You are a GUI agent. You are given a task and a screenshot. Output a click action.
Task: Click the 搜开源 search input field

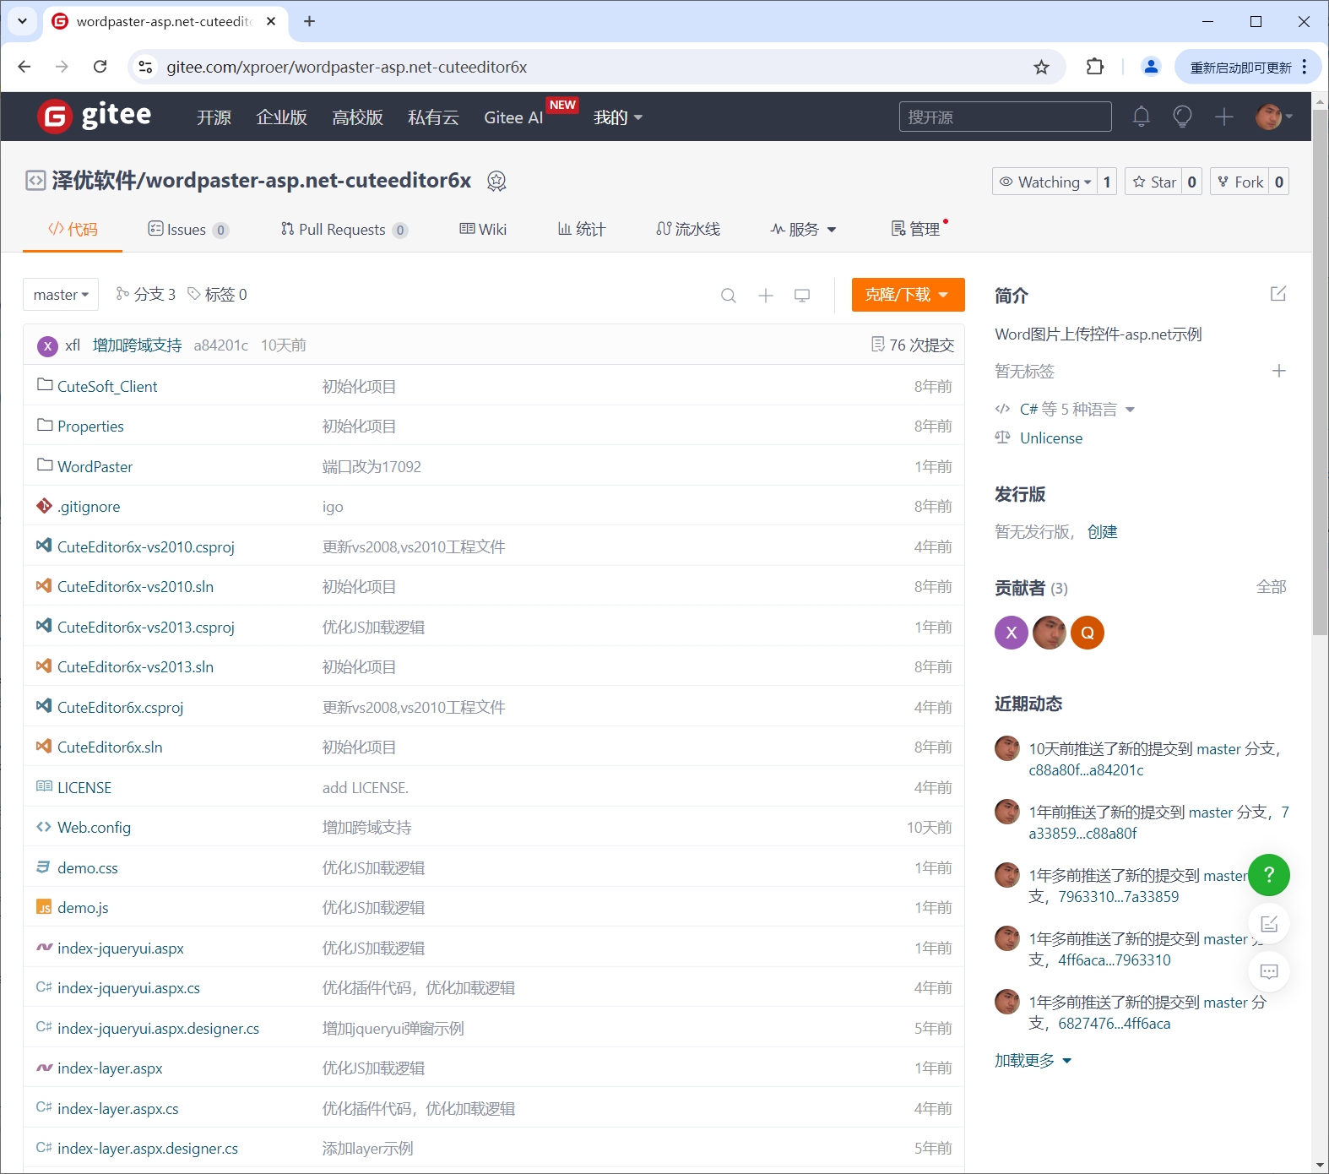point(1004,117)
